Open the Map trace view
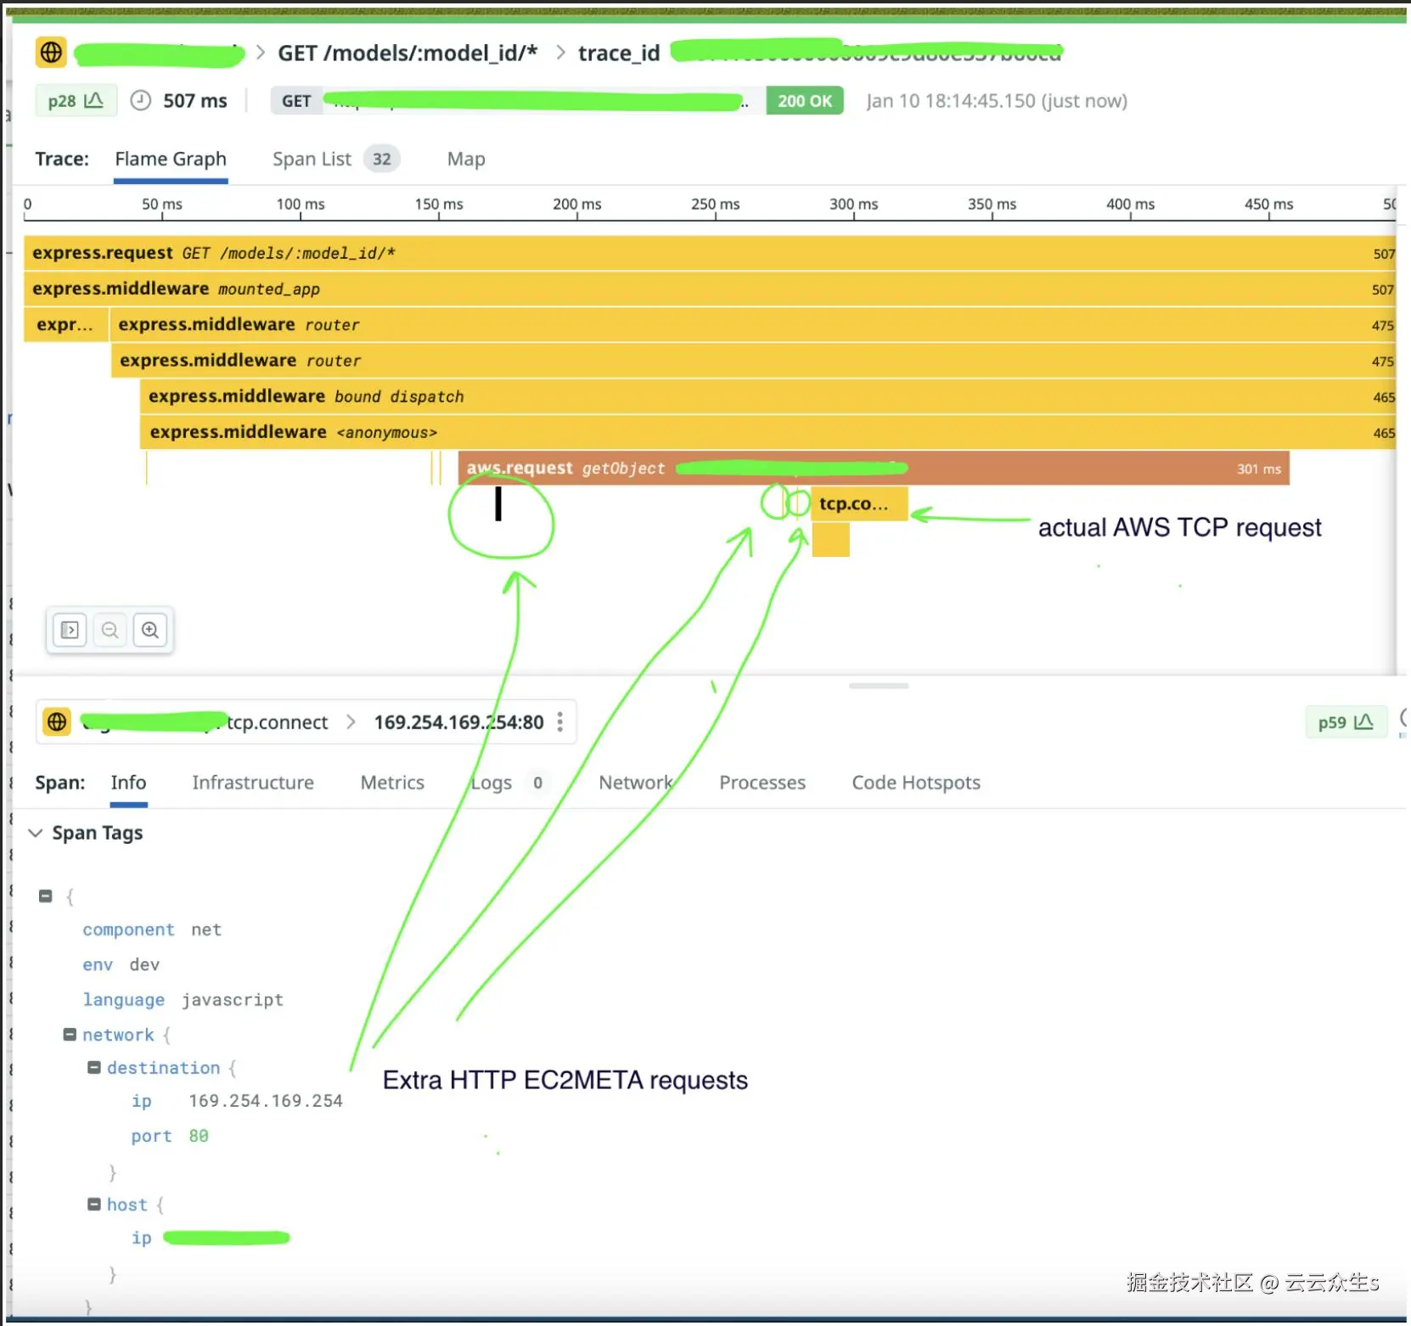The width and height of the screenshot is (1411, 1326). [466, 159]
